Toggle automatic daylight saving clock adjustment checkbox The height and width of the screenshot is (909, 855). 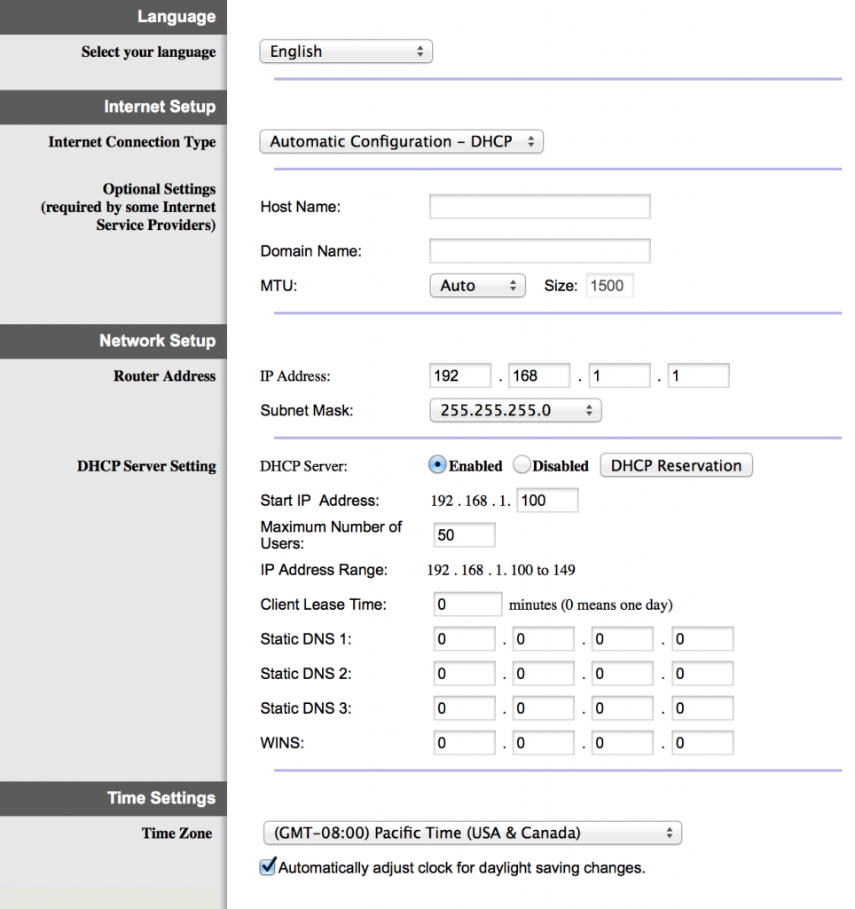tap(268, 867)
